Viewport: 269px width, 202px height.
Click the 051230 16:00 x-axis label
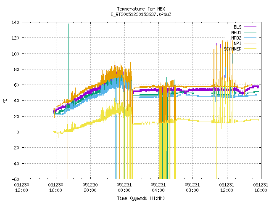56,188
